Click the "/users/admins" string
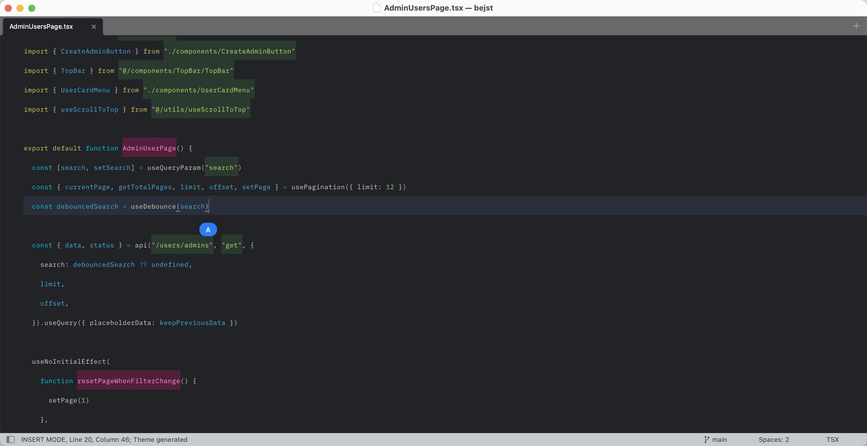The height and width of the screenshot is (446, 867). 182,245
